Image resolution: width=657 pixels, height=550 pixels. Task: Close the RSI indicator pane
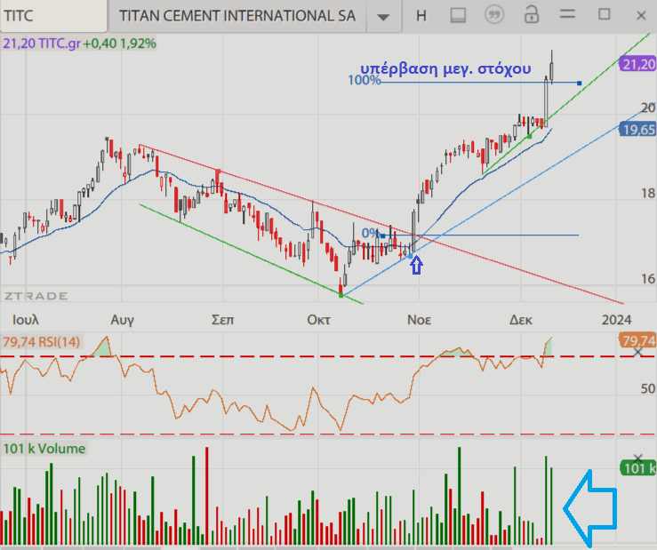[637, 352]
